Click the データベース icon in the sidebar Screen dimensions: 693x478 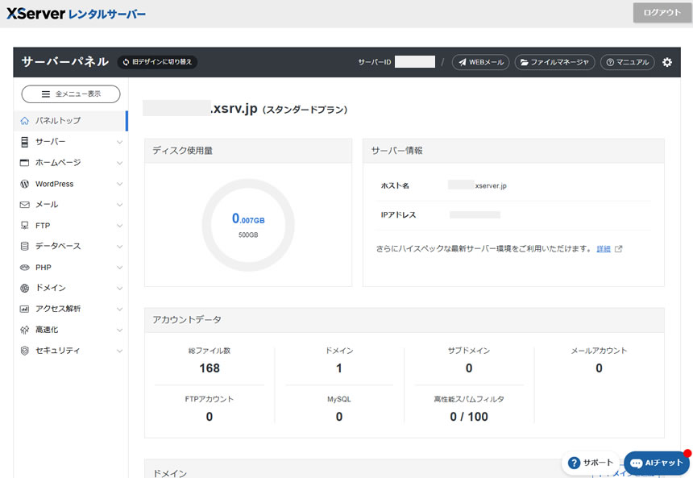point(25,246)
